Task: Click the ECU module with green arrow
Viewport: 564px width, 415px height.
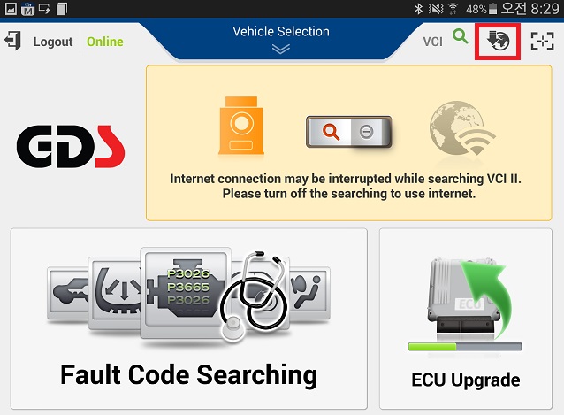Action: (x=467, y=298)
